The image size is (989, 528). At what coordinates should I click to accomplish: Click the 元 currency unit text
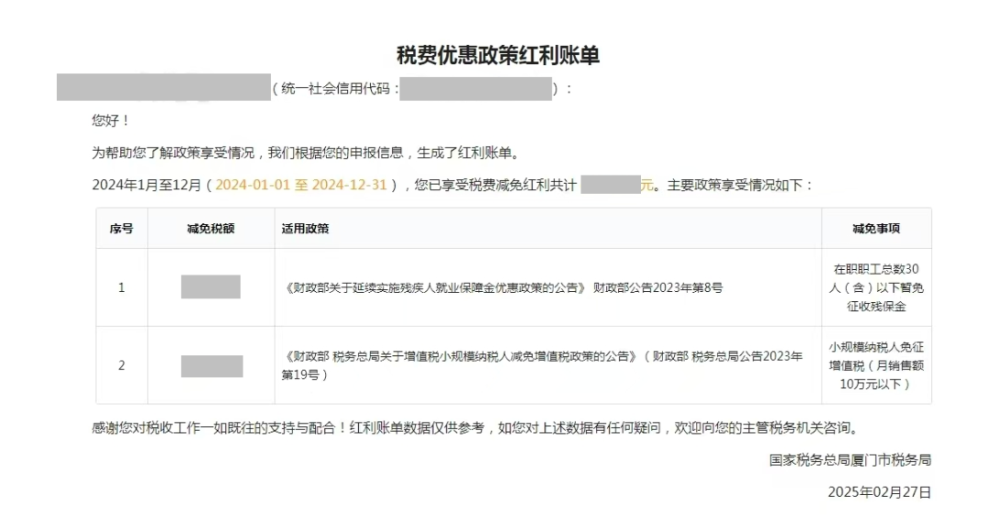pyautogui.click(x=647, y=185)
